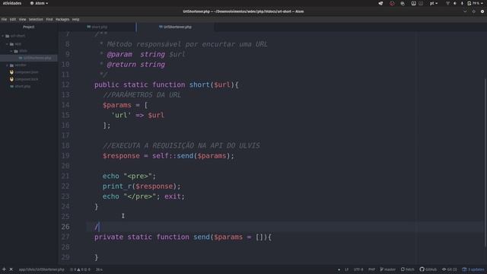Image resolution: width=487 pixels, height=274 pixels.
Task: Open the linter errors and warnings counter
Action: click(x=80, y=269)
